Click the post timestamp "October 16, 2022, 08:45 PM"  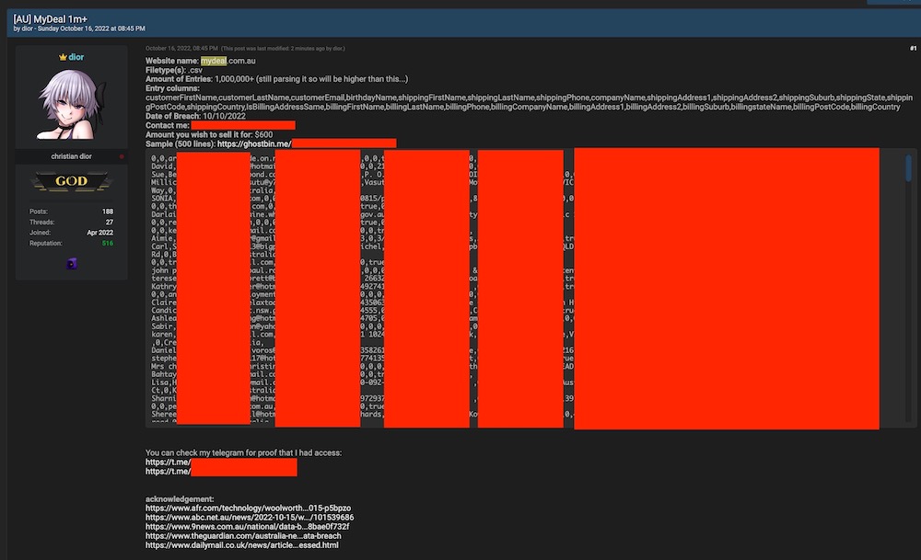click(181, 49)
